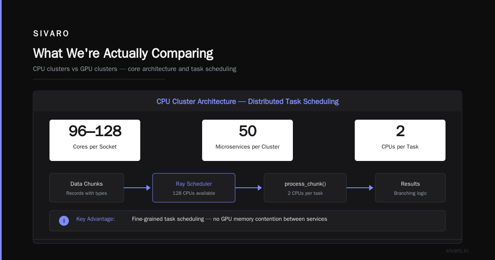Click the subtitle about CPU vs GPU clusters

pyautogui.click(x=134, y=69)
